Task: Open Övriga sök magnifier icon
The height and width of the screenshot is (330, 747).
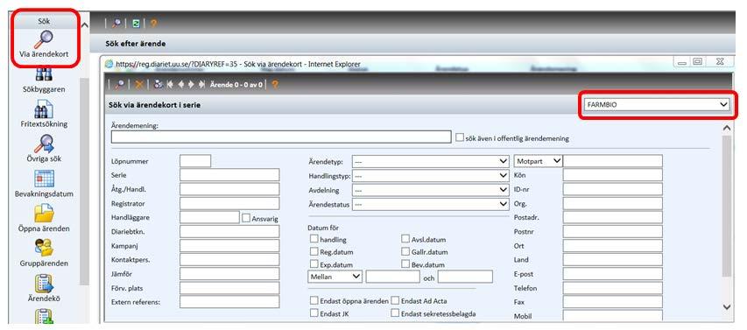Action: 44,144
